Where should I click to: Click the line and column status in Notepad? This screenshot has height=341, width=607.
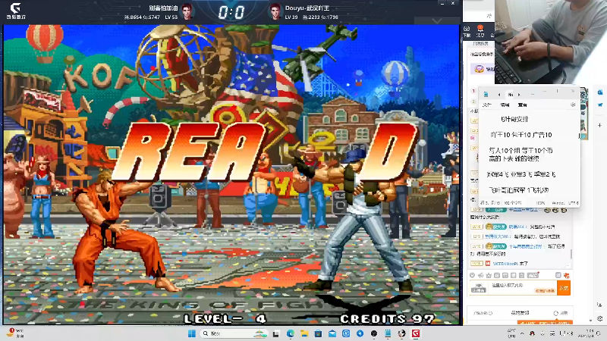(x=490, y=202)
